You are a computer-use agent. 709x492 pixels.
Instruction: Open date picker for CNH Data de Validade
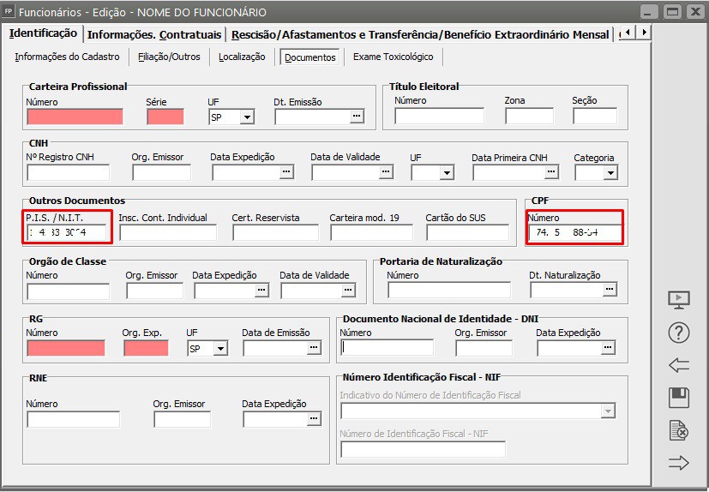(386, 172)
